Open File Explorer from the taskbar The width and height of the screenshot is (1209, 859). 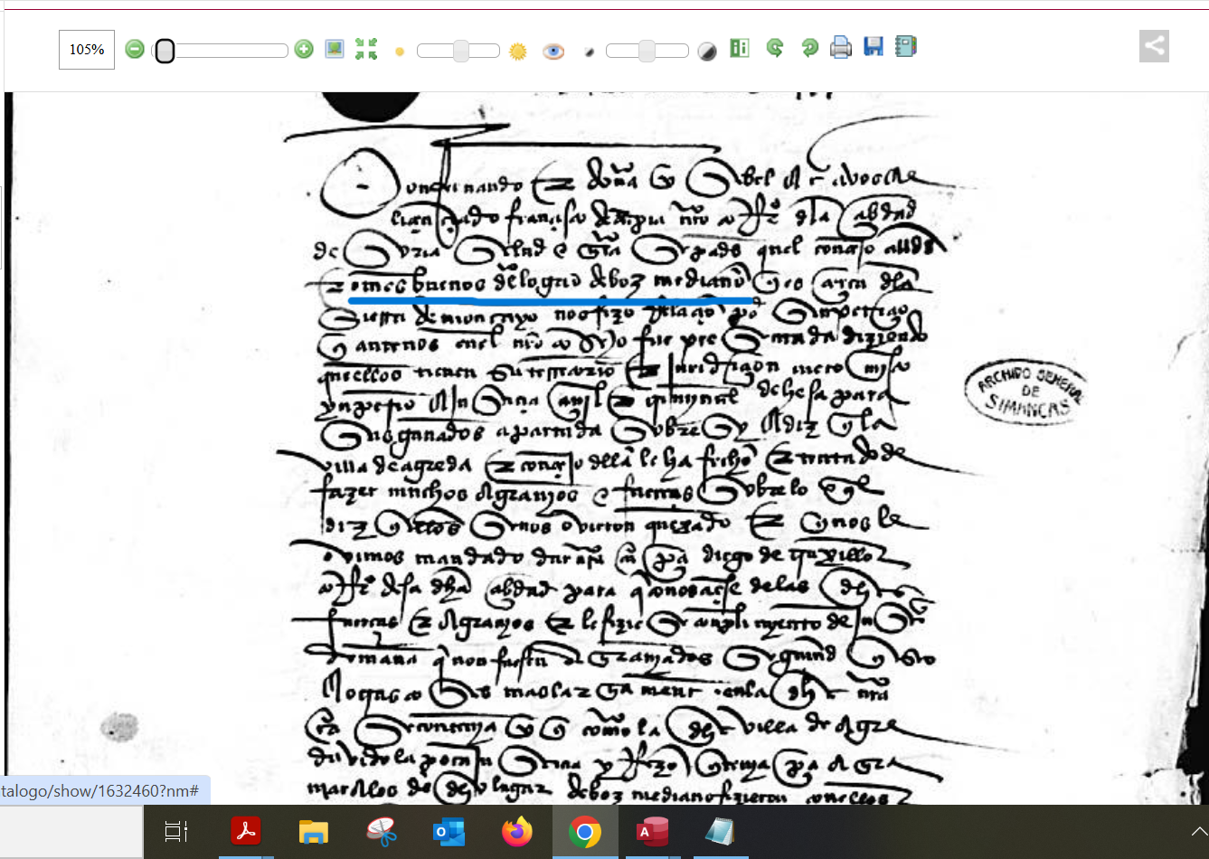pos(314,832)
